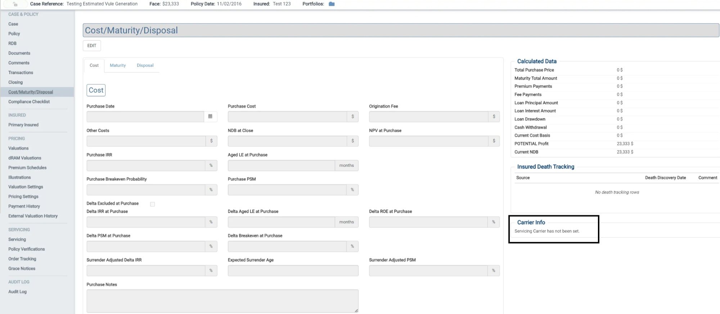
Task: Click the Purchase Notes text area
Action: [x=222, y=301]
